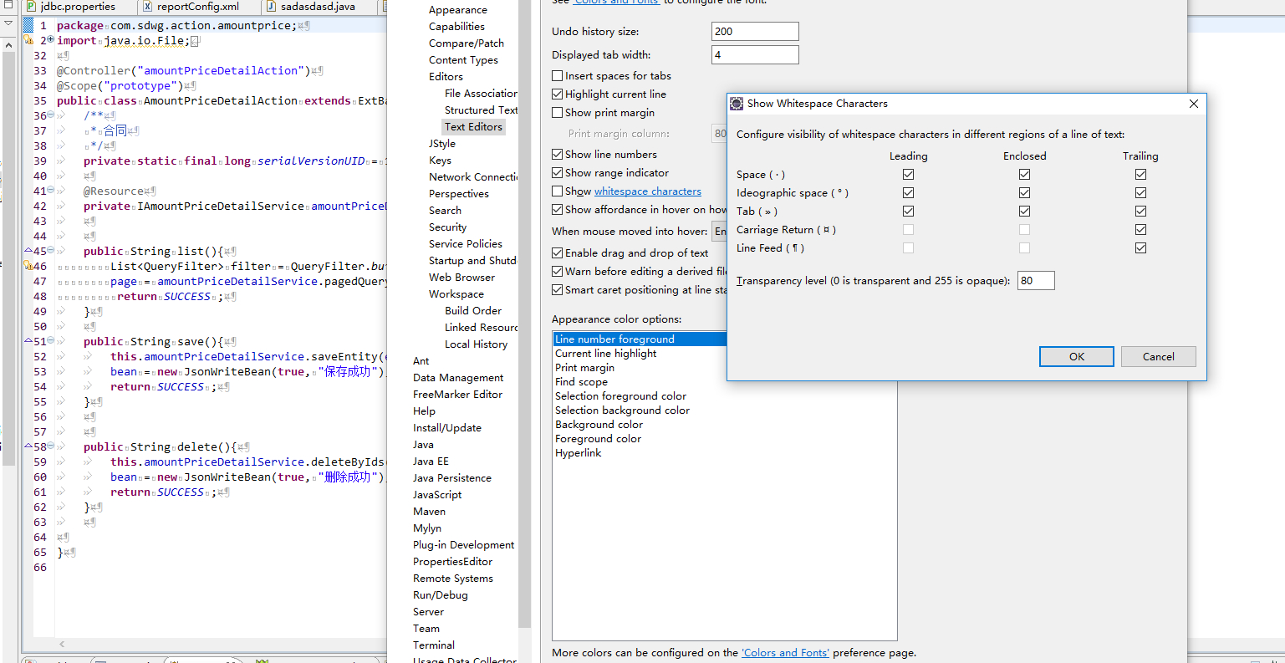
Task: Select Text Editors in the preferences tree
Action: [x=474, y=127]
